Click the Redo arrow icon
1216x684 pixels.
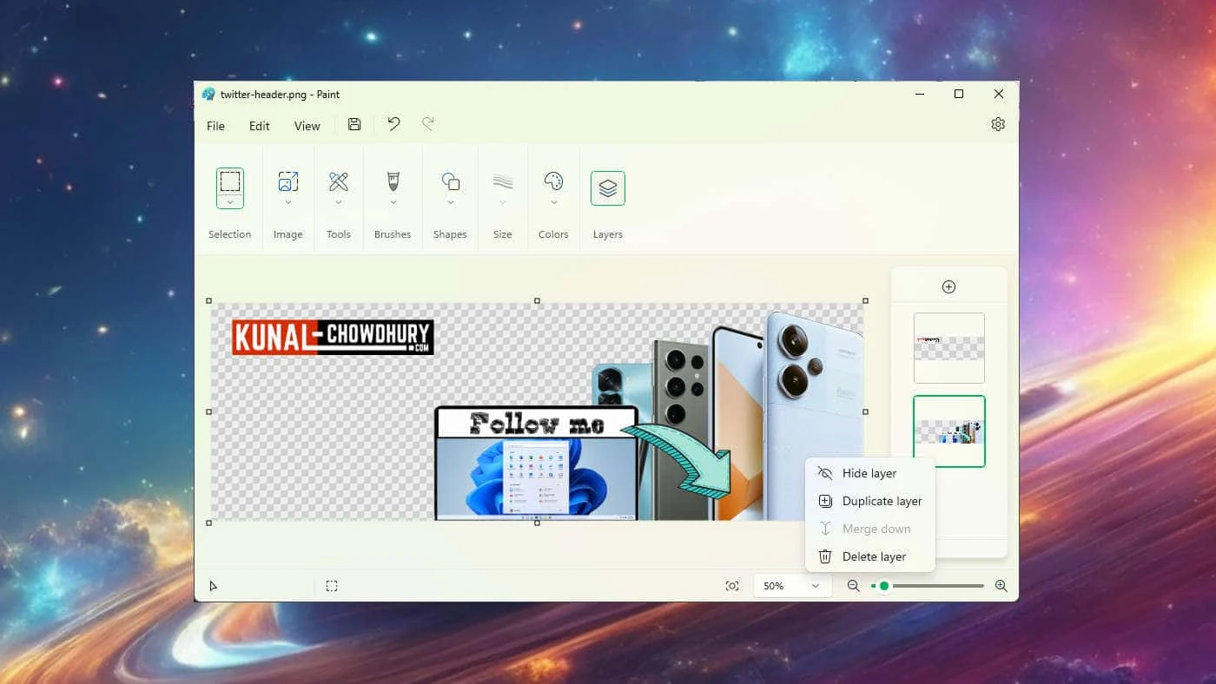[428, 124]
